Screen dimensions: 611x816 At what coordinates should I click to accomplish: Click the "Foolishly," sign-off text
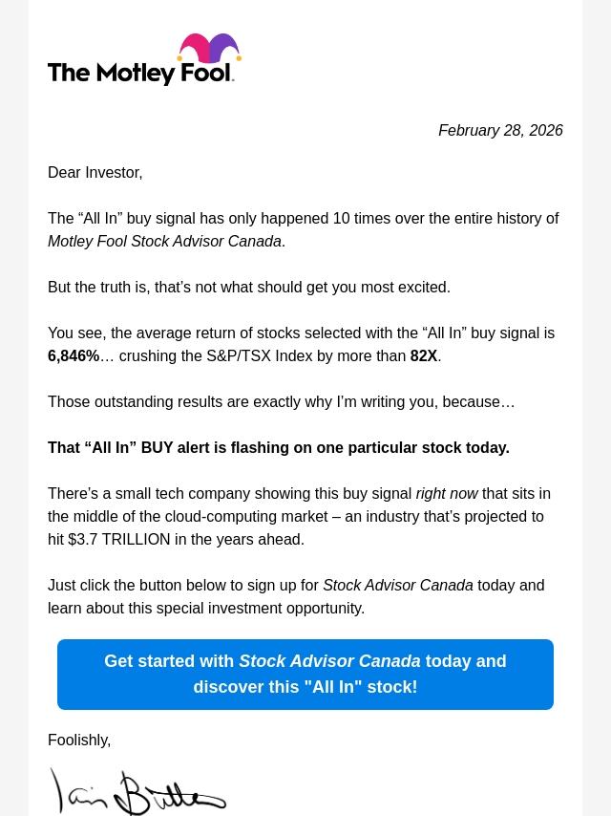coord(79,740)
